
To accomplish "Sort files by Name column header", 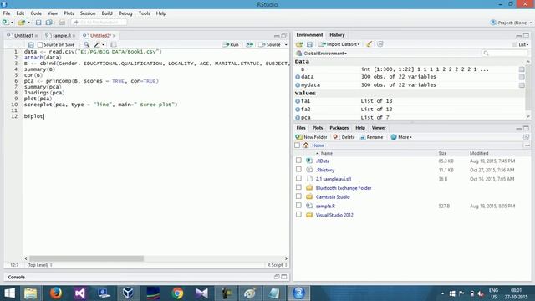I will click(x=327, y=153).
